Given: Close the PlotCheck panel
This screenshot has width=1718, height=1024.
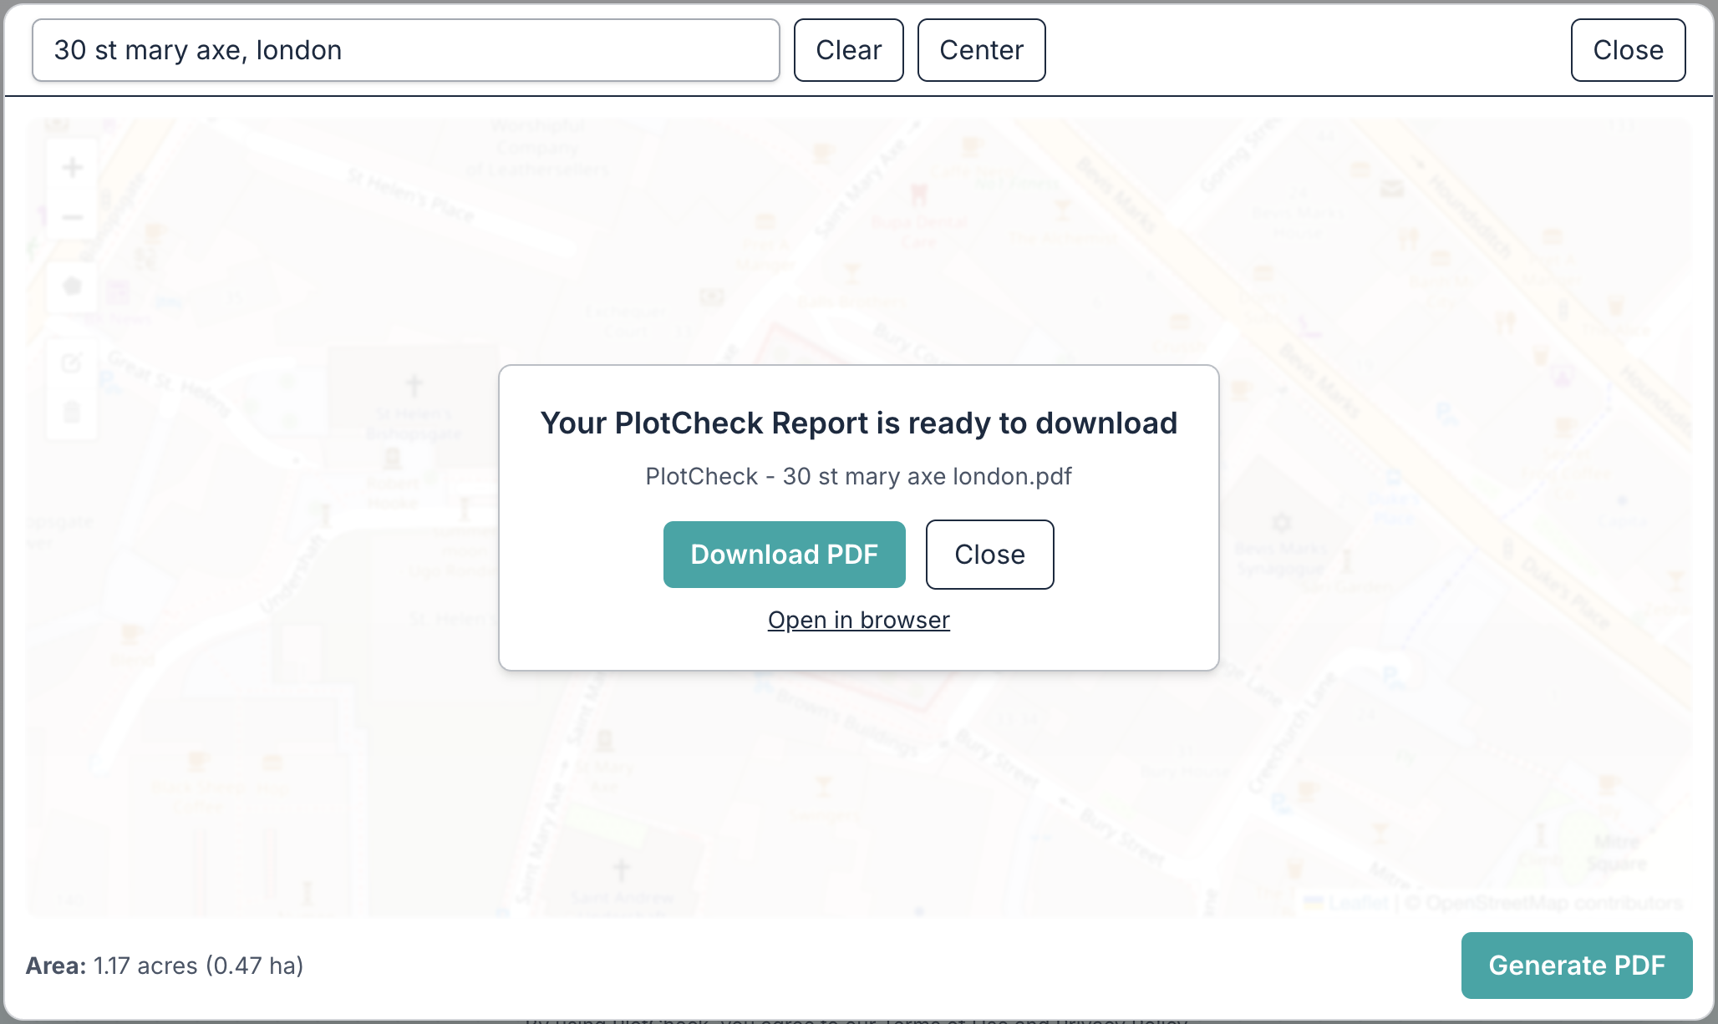Looking at the screenshot, I should 1627,49.
